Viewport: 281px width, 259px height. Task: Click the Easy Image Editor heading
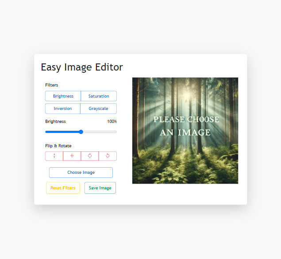(x=82, y=67)
